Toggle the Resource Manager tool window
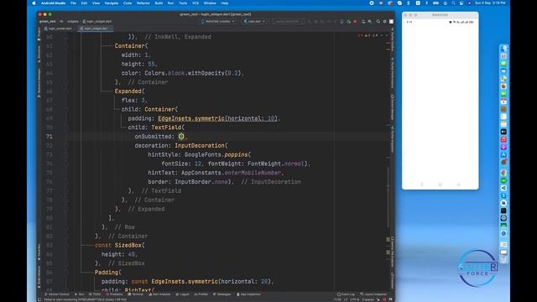This screenshot has height=302, width=537. tap(39, 82)
